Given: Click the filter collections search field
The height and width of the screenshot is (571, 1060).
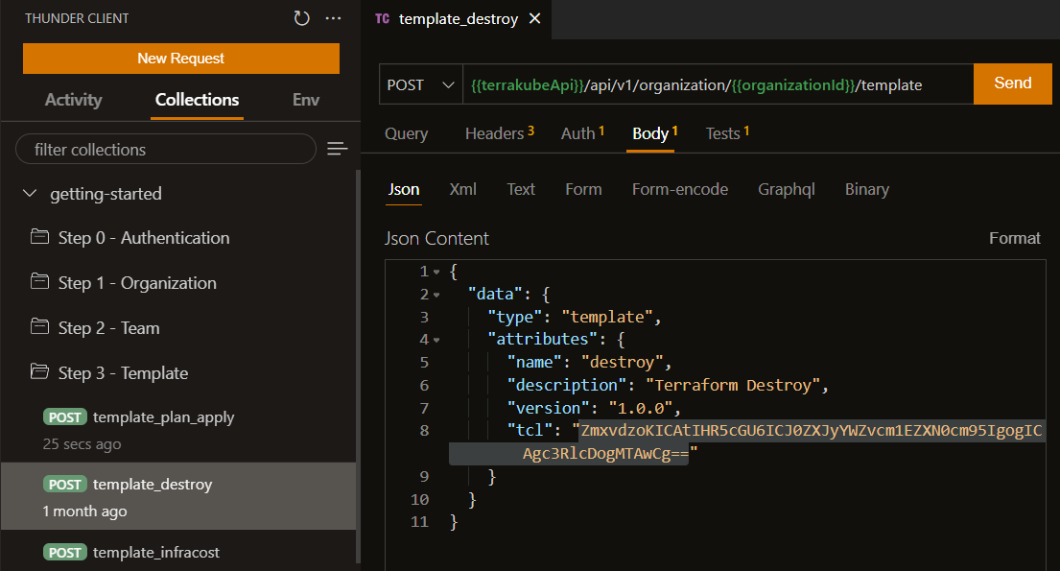Looking at the screenshot, I should click(165, 149).
